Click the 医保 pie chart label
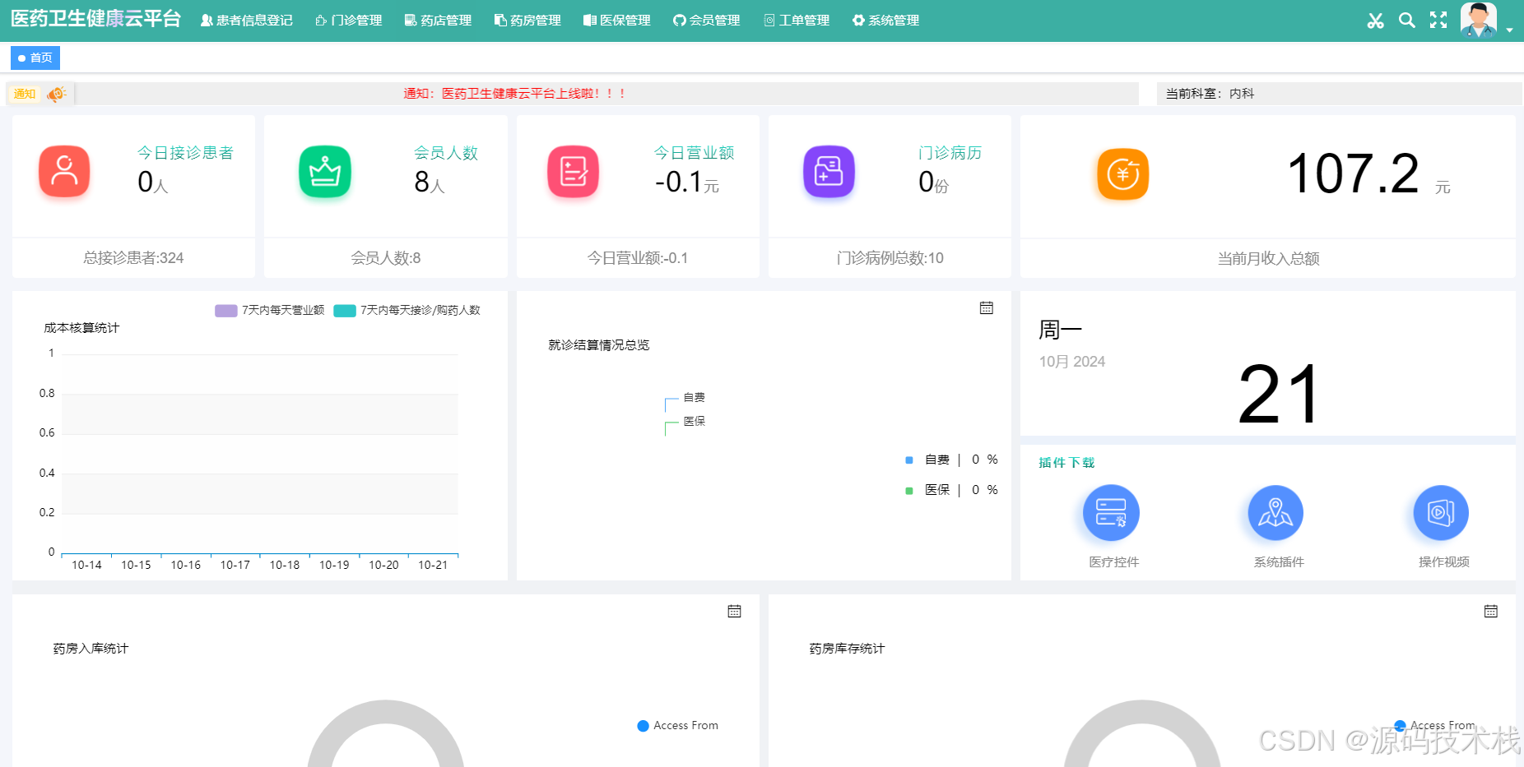Screen dimensions: 1524x767 [695, 421]
